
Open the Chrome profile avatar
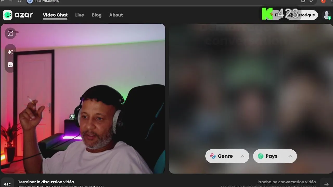[x=323, y=1]
